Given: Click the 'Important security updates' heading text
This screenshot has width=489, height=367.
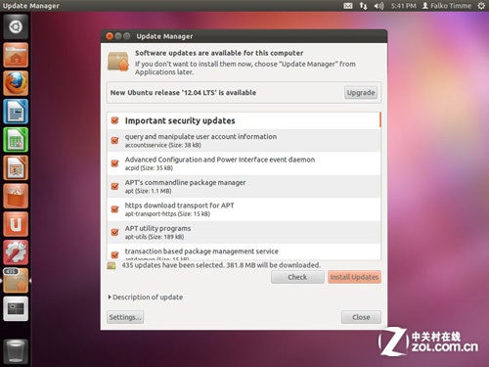Looking at the screenshot, I should point(180,120).
